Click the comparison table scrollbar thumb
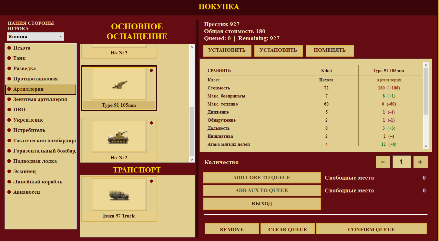This screenshot has width=439, height=241. tap(426, 91)
